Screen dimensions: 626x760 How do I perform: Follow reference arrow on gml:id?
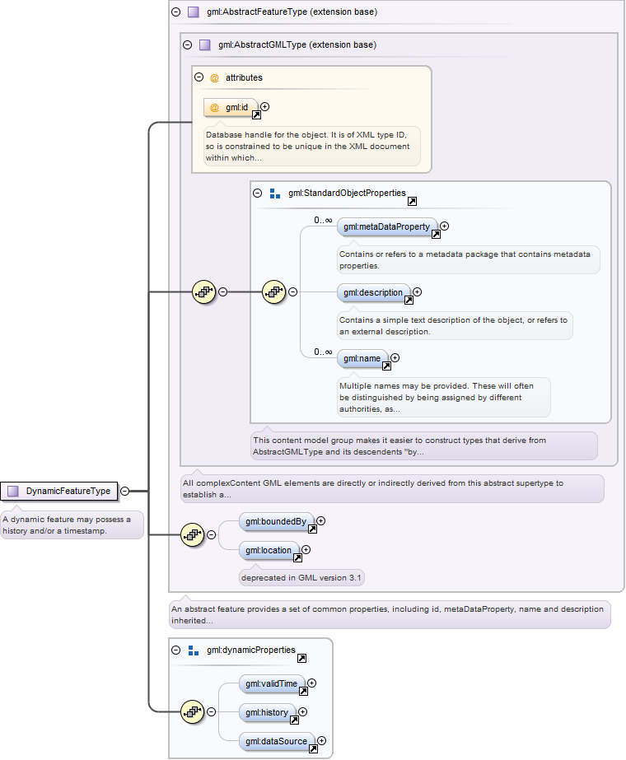tap(256, 115)
